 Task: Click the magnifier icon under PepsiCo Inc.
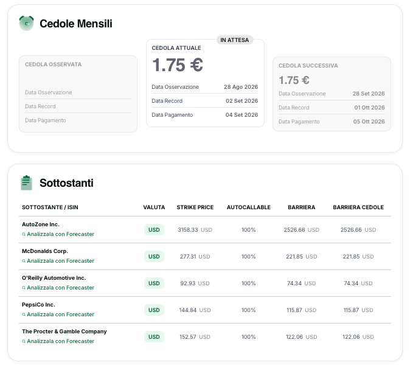click(24, 314)
